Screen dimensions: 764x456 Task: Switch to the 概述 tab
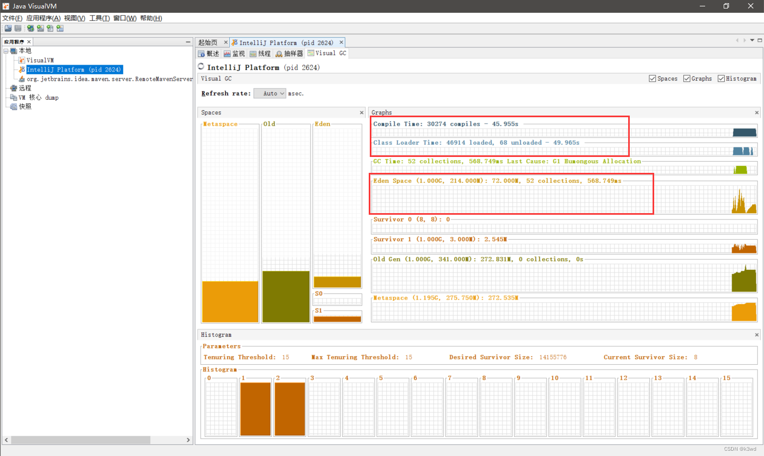(209, 54)
